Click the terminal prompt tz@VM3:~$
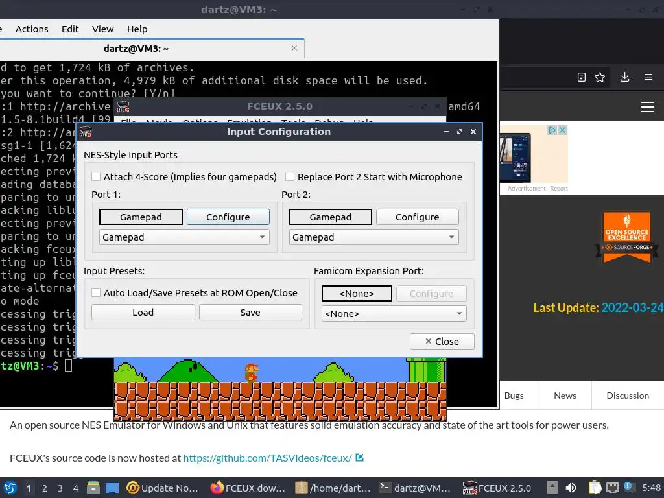664x498 pixels. (x=30, y=366)
